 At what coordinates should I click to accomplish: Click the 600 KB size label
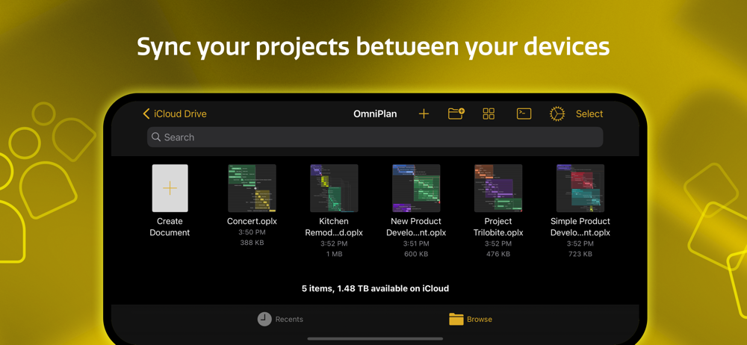[x=416, y=254]
